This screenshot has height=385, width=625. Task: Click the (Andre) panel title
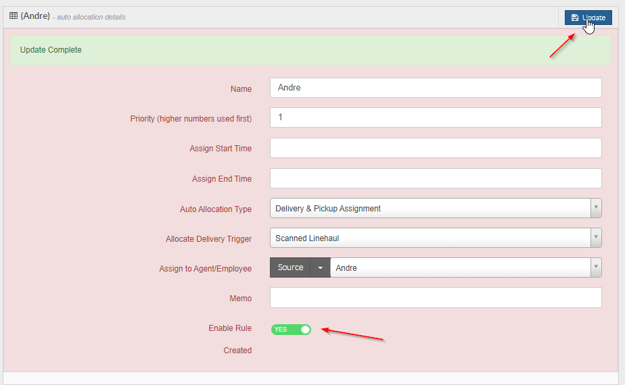tap(35, 16)
